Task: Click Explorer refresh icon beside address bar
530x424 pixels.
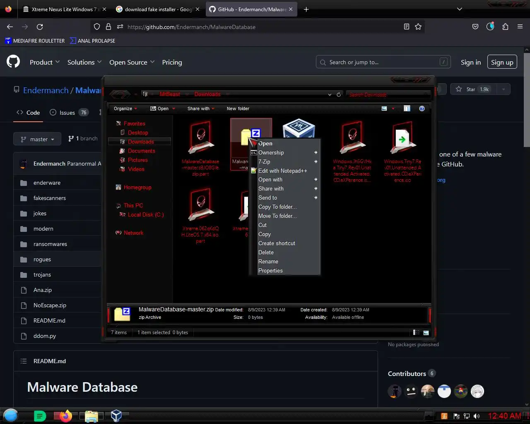Action: [339, 94]
